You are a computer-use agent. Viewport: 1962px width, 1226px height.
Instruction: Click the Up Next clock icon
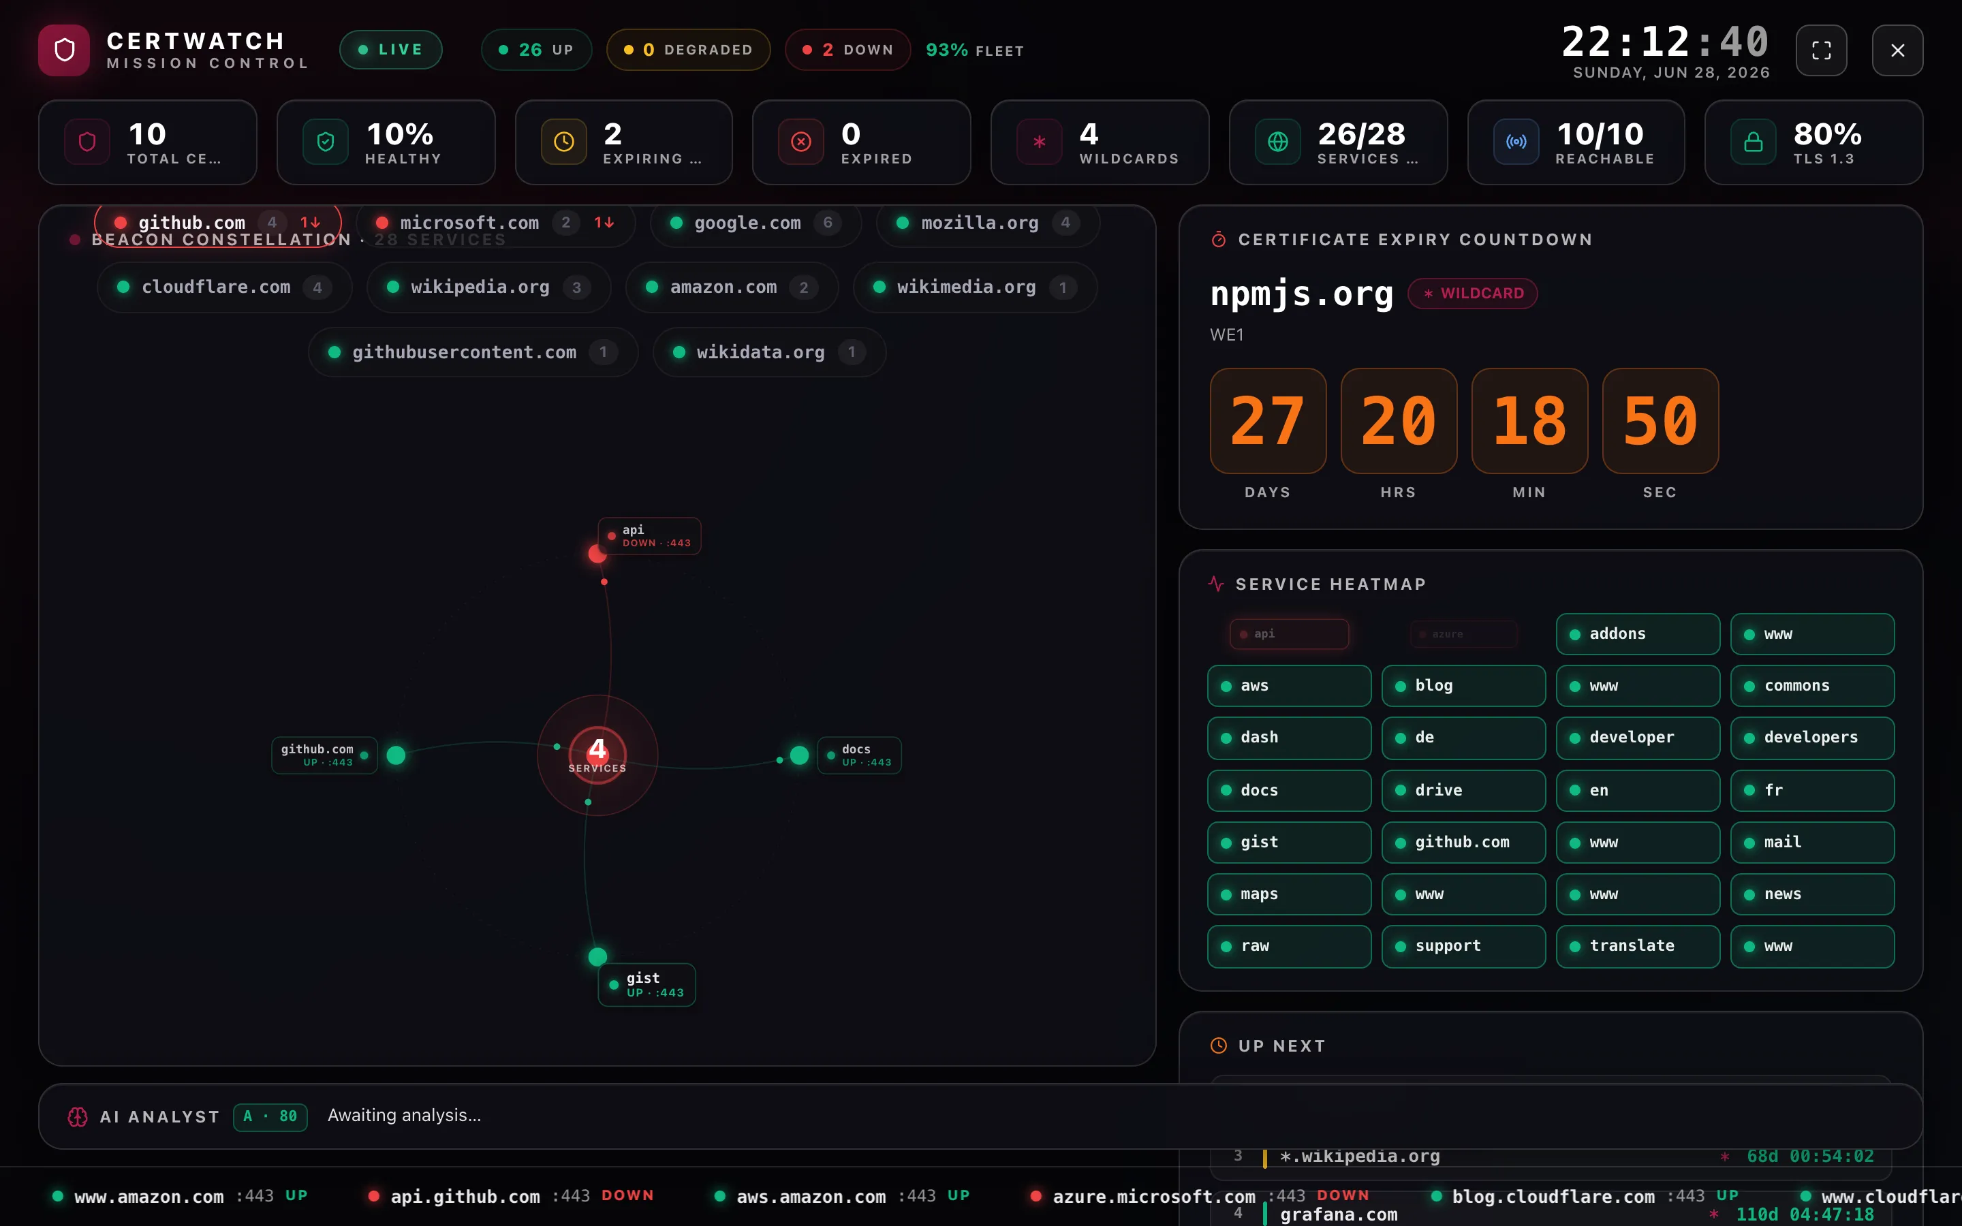coord(1219,1046)
